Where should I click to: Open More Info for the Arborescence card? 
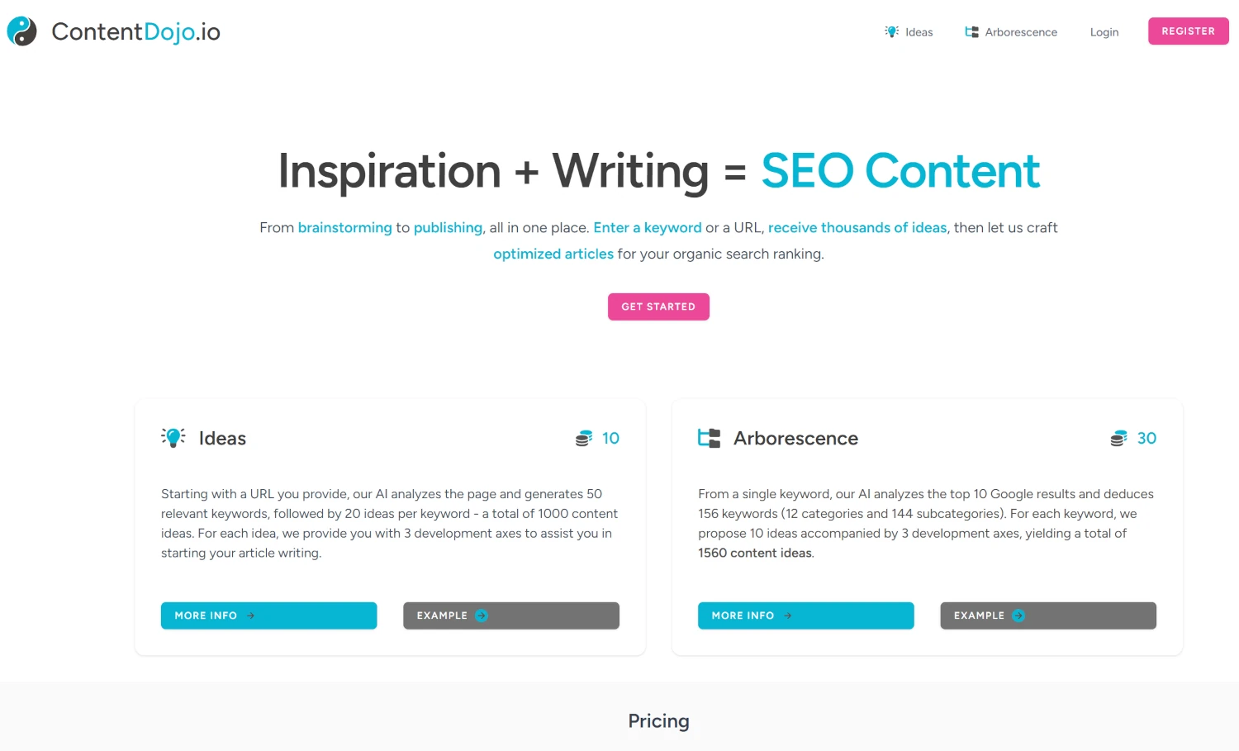tap(805, 616)
